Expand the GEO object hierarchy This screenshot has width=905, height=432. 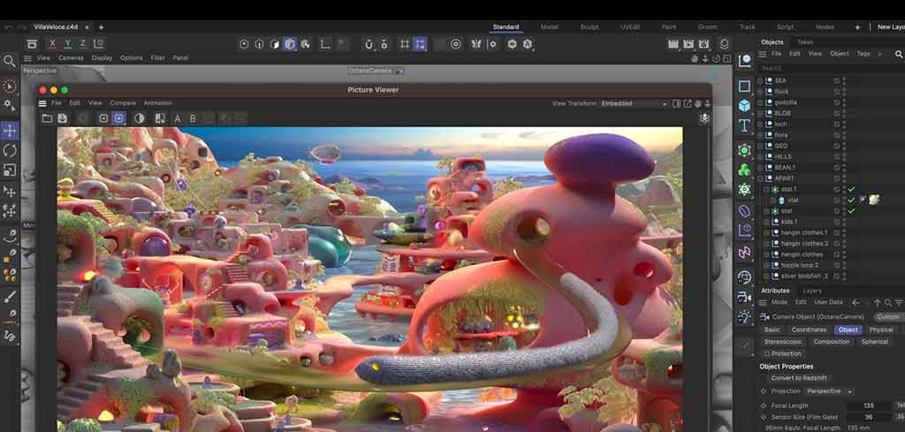coord(759,146)
